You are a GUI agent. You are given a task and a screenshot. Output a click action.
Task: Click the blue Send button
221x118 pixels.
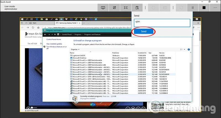point(144,31)
